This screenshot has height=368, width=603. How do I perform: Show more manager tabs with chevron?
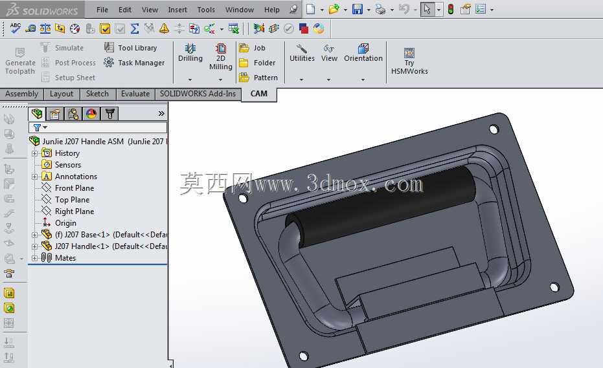(161, 113)
